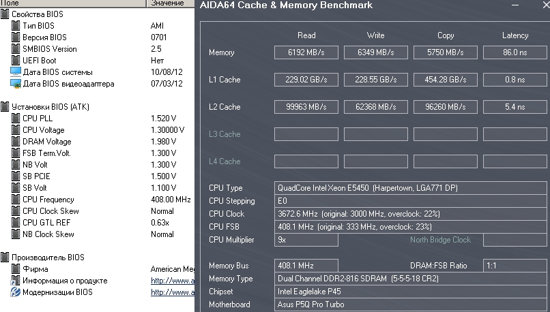
Task: Click the update icon for Модернизации BIOS
Action: coord(16,292)
